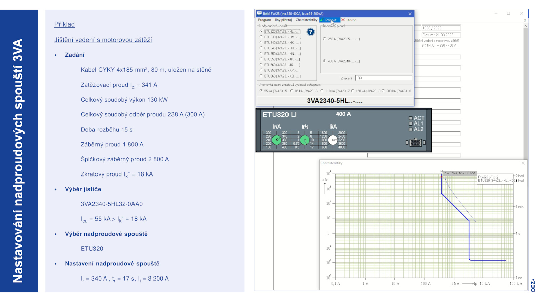The width and height of the screenshot is (538, 302).
Task: Click the 3VA2340-5HL order number bar
Action: click(x=335, y=101)
